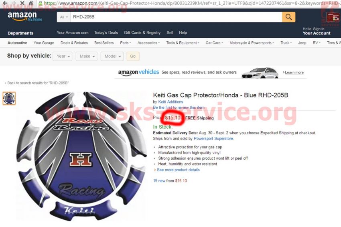Open Keiti Additions brand link

pyautogui.click(x=170, y=102)
